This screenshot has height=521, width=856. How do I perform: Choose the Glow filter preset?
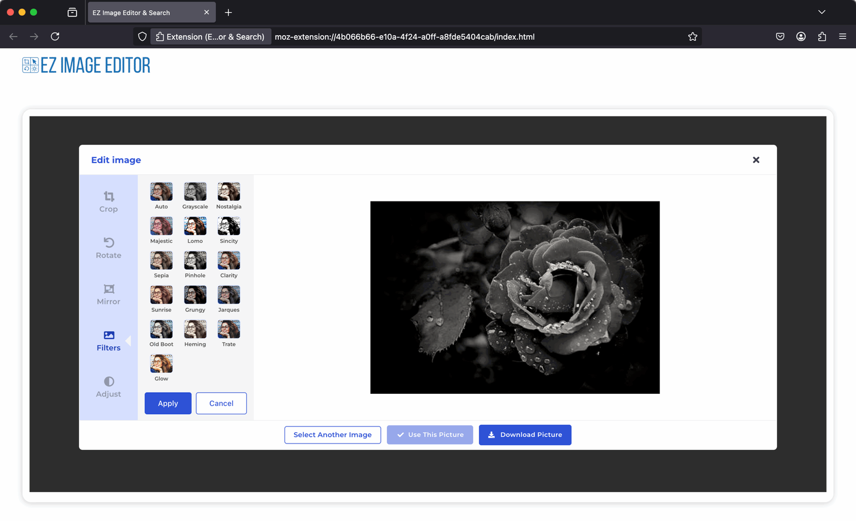click(x=161, y=364)
